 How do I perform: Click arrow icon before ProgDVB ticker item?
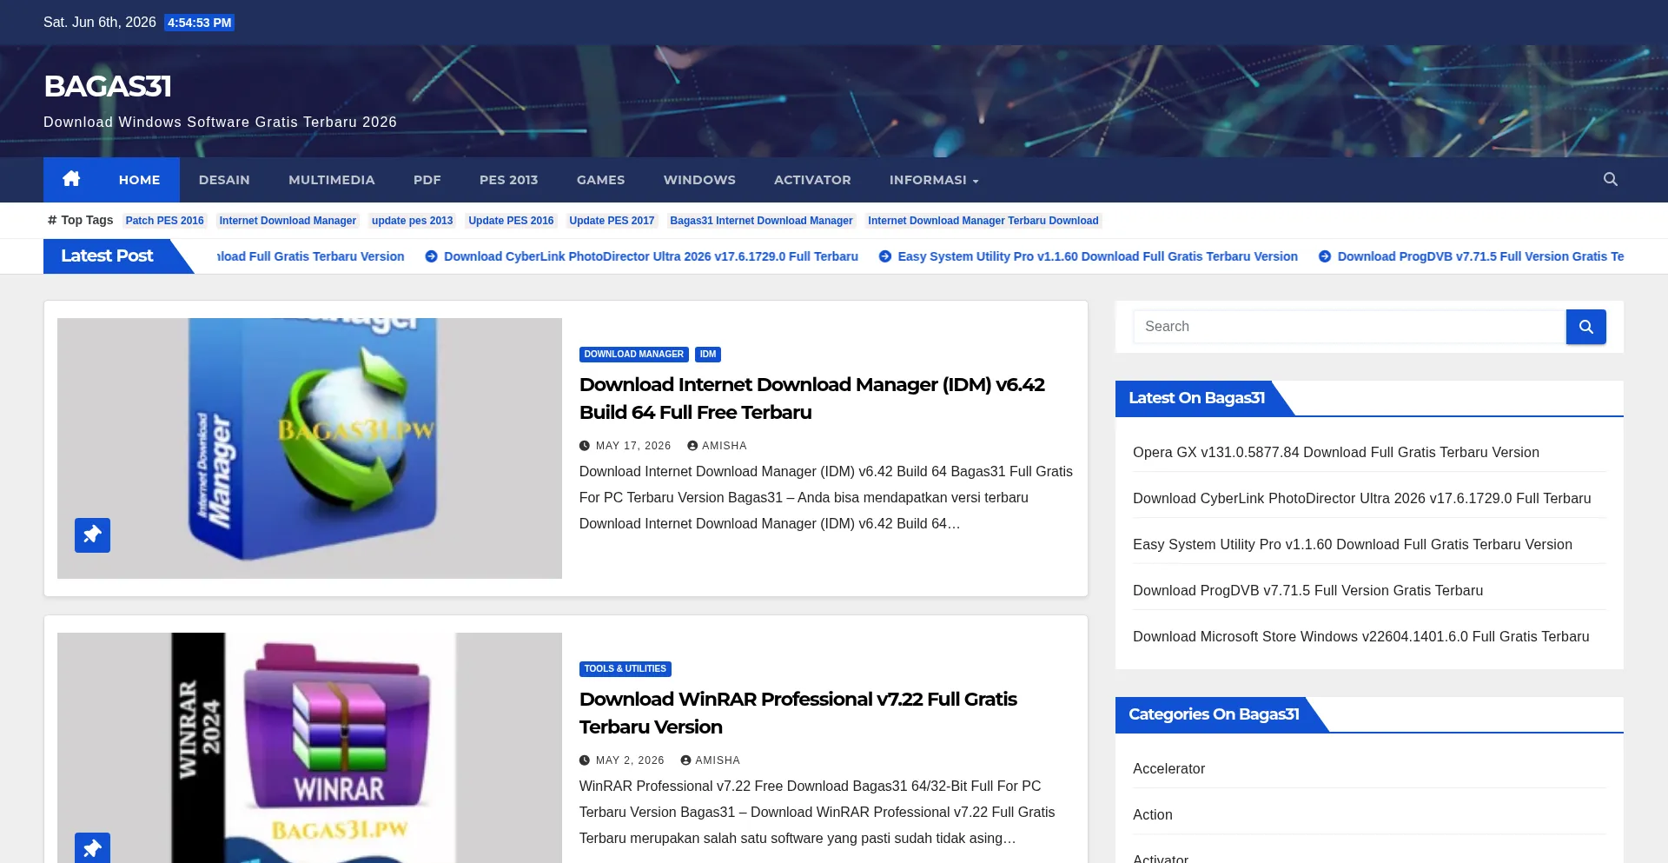pos(1325,256)
